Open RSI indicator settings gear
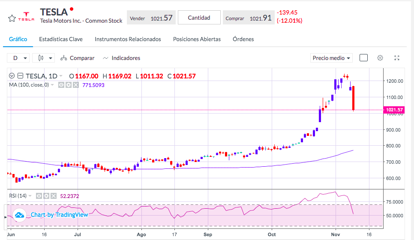The width and height of the screenshot is (414, 240). coord(46,196)
